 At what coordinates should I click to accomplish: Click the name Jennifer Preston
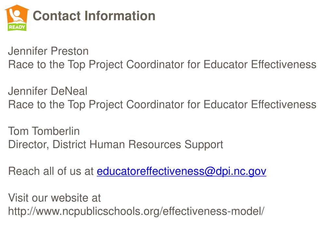[48, 51]
